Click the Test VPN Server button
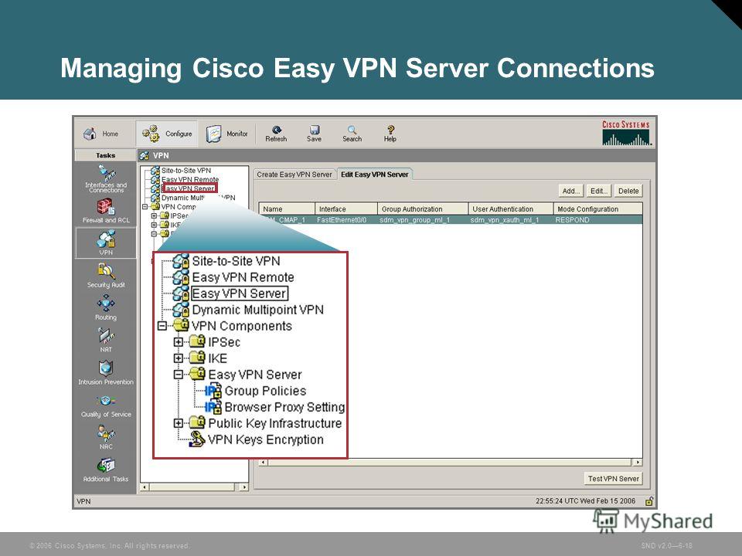Viewport: 742px width, 556px height. click(x=613, y=479)
